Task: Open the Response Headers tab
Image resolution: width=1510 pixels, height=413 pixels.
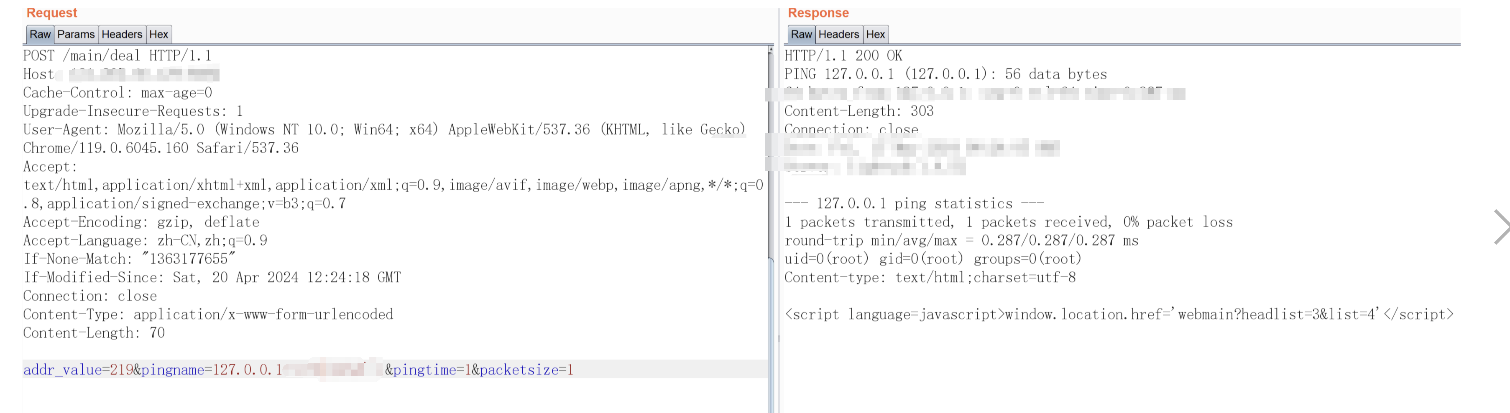Action: coord(838,35)
